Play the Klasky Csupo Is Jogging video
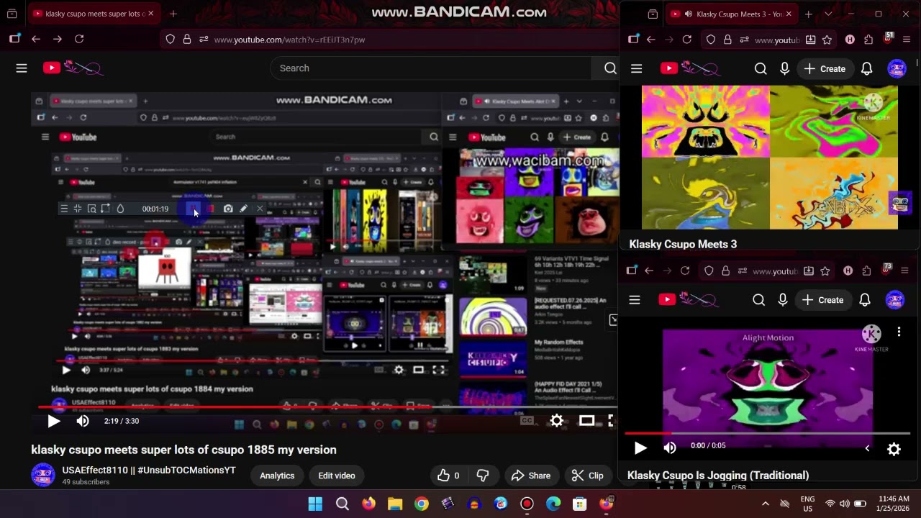This screenshot has height=518, width=921. pyautogui.click(x=640, y=448)
